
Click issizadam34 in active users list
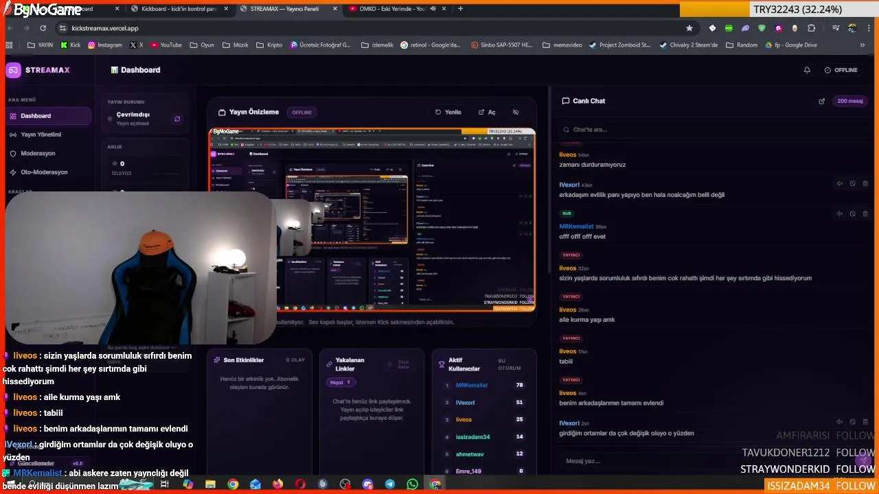pos(473,437)
